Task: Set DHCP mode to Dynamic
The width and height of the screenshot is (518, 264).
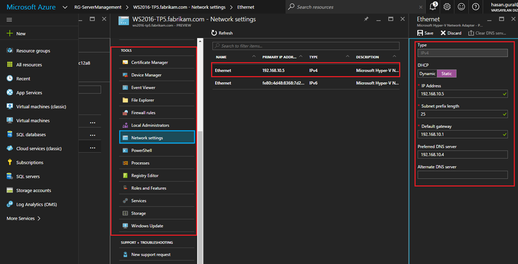Action: [x=427, y=73]
